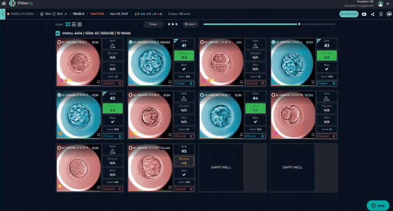Discard embryo EID 1
This screenshot has width=393, height=211.
click(x=113, y=83)
